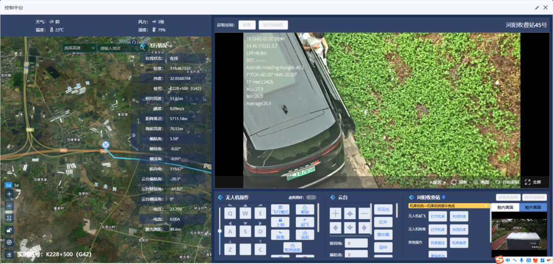Image resolution: width=553 pixels, height=264 pixels.
Task: Click the 解锁 unlock drone button
Action: coord(305,209)
